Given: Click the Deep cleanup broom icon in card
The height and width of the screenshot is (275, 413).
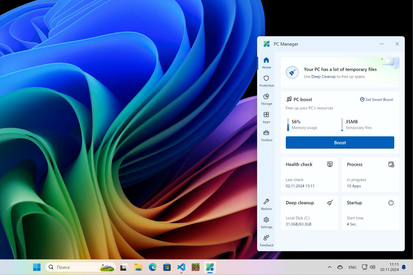Looking at the screenshot, I should 330,203.
